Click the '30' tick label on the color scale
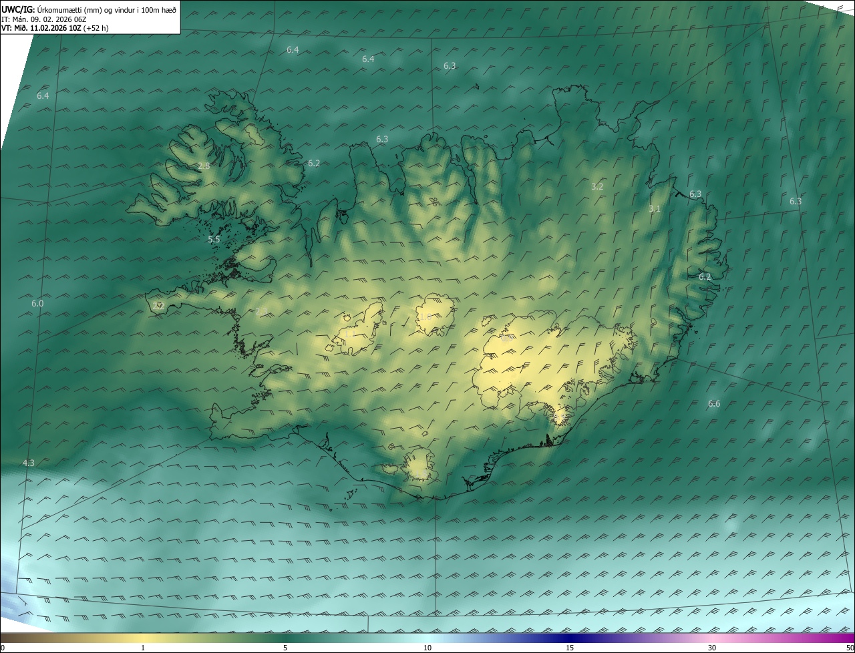855x653 pixels. pyautogui.click(x=712, y=648)
